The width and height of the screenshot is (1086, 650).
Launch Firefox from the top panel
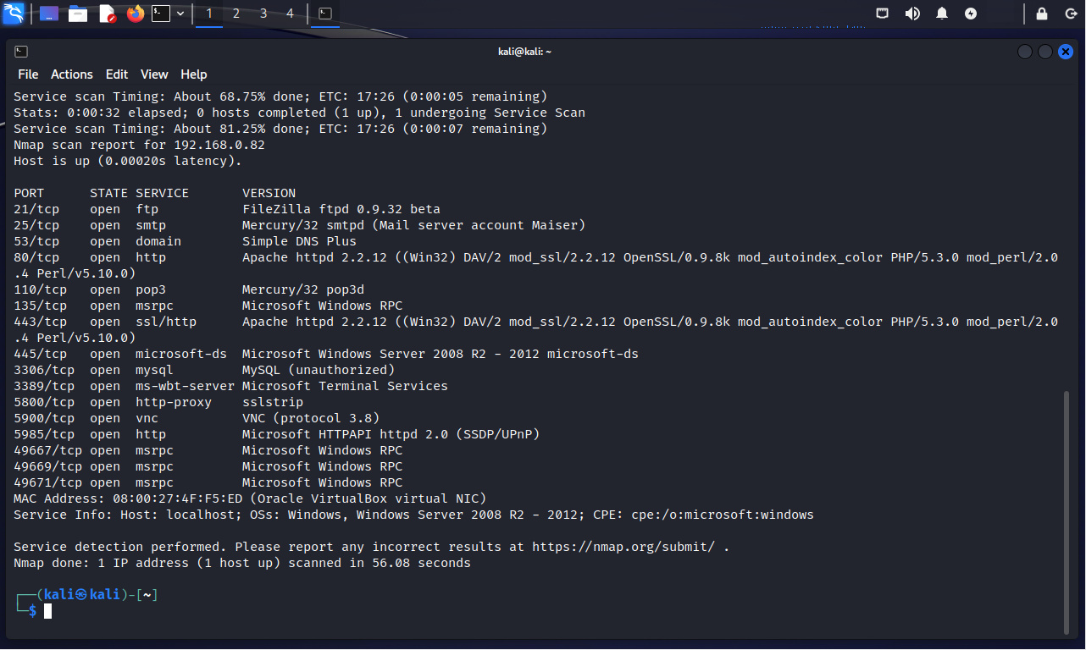point(136,14)
